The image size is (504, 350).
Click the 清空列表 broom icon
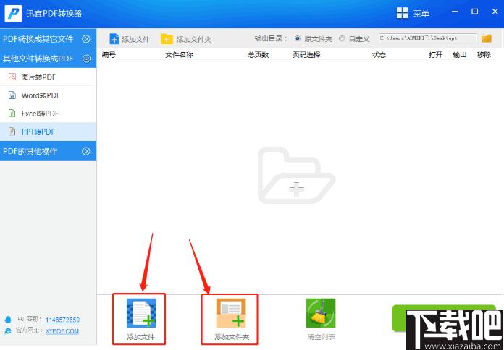point(321,313)
